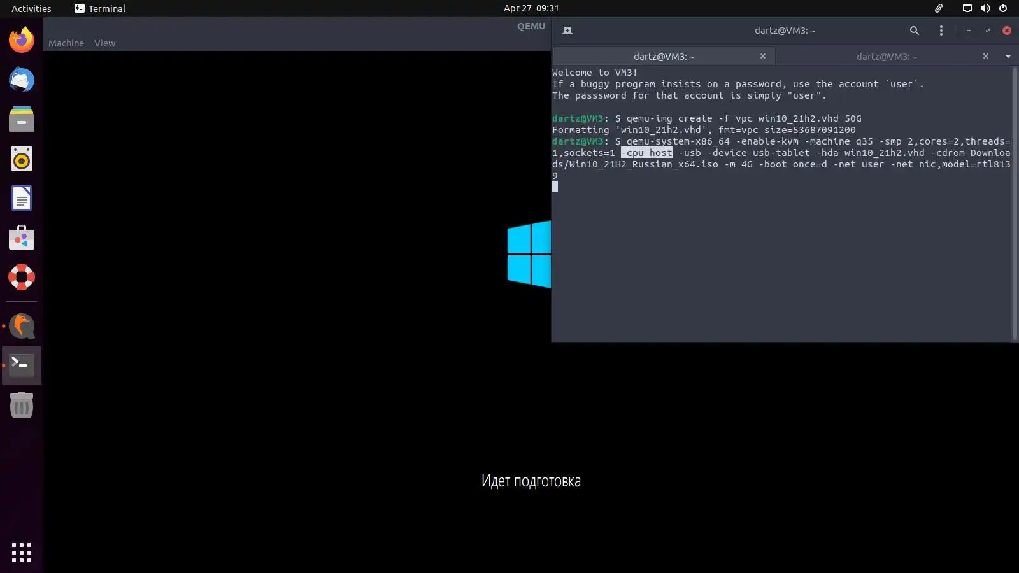The width and height of the screenshot is (1019, 573).
Task: Click the terminal title 'dartz@VM3: ~'
Action: pyautogui.click(x=785, y=31)
